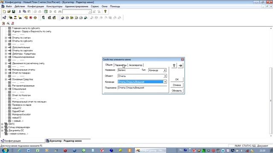Open the 'Действия' menu
Screen dimensions: 273x153
20,6
